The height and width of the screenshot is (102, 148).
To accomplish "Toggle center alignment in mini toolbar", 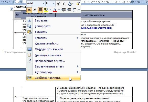I will (x=40, y=10).
